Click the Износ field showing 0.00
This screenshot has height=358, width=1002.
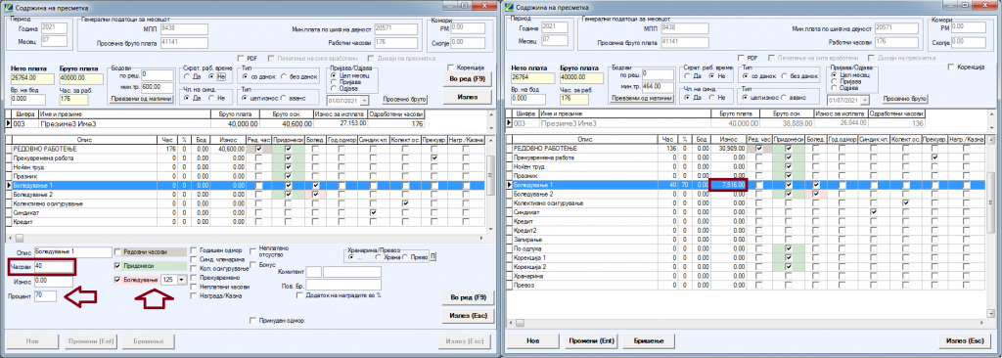(x=54, y=281)
